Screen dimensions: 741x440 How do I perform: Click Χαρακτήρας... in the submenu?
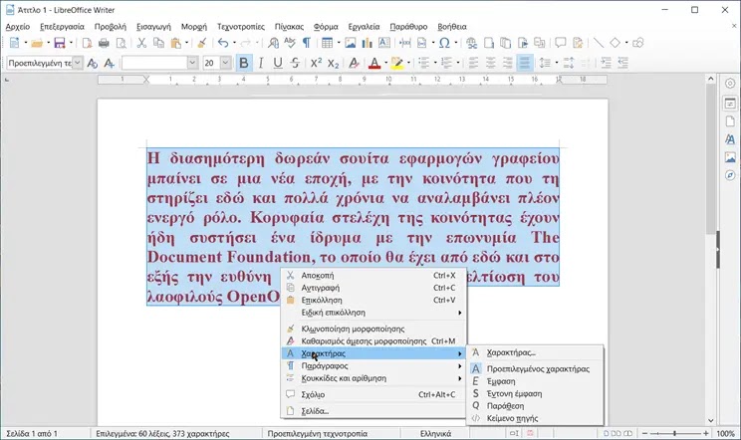click(535, 352)
